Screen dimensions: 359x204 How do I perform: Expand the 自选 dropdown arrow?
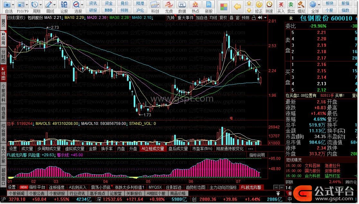click(x=13, y=4)
